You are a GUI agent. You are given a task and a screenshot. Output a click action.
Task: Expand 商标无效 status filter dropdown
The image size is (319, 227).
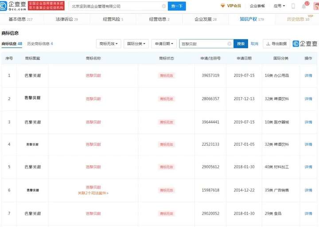point(109,44)
